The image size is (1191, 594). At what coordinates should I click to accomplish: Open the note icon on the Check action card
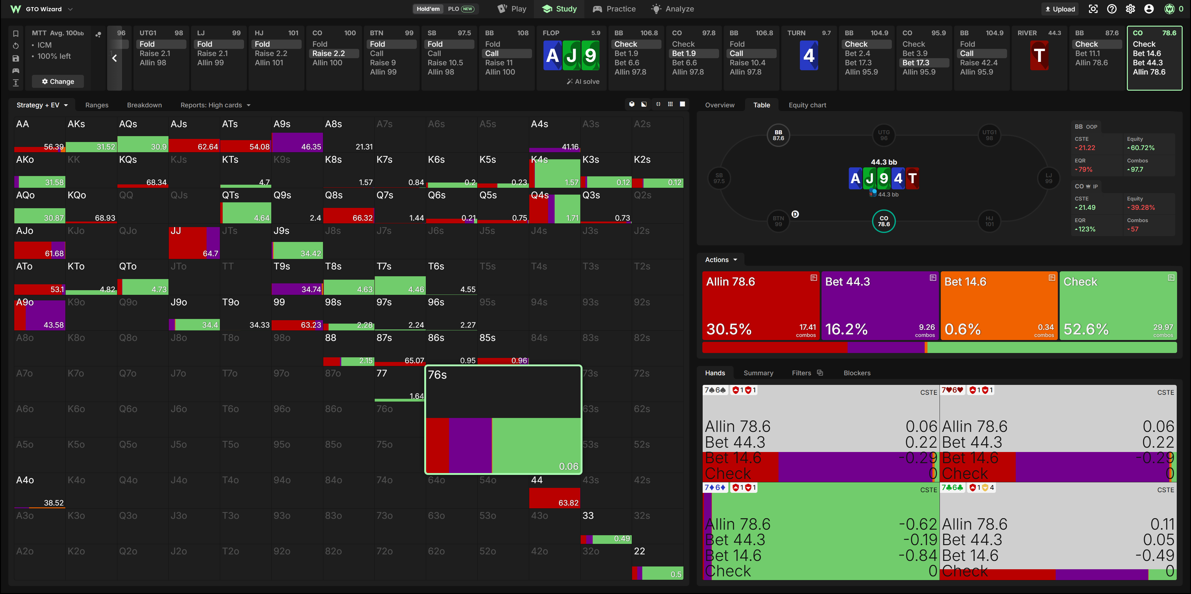(x=1171, y=278)
